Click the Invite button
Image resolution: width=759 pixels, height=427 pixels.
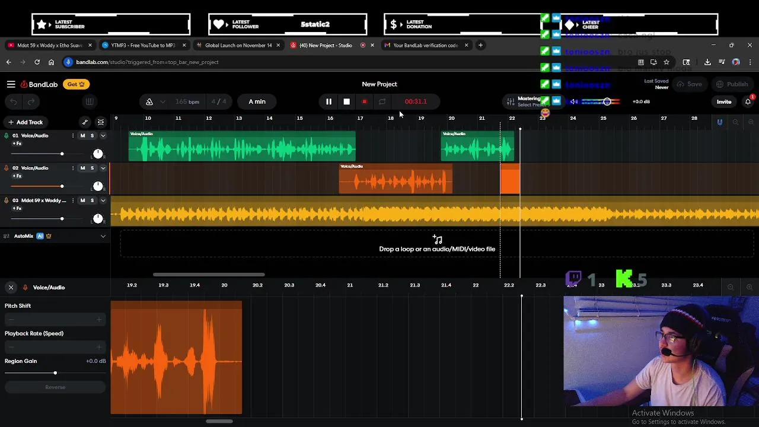pyautogui.click(x=724, y=101)
